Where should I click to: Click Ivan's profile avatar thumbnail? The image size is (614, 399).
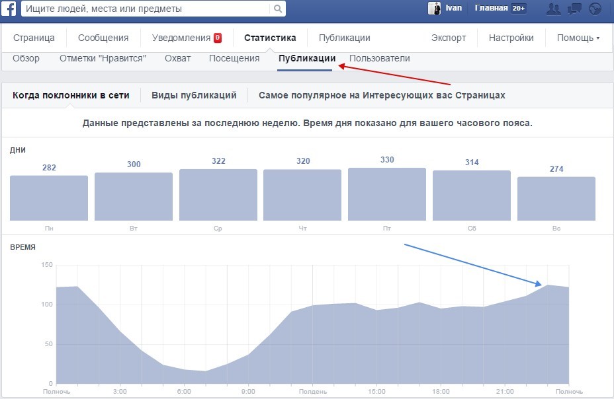(434, 8)
